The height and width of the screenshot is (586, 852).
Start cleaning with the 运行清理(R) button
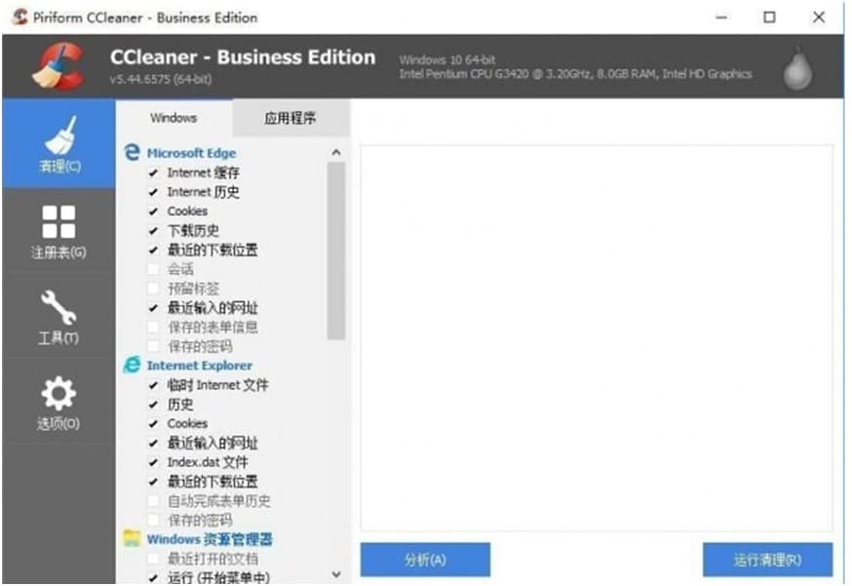[x=766, y=560]
